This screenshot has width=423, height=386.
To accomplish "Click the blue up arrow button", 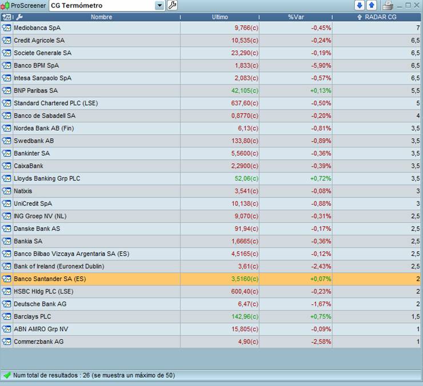I will 372,6.
